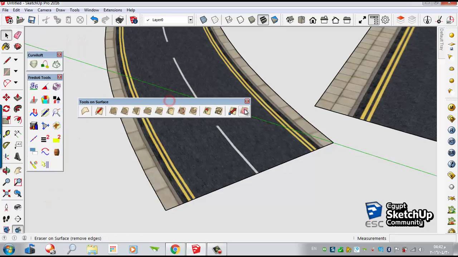Open the Draw menu

60,10
